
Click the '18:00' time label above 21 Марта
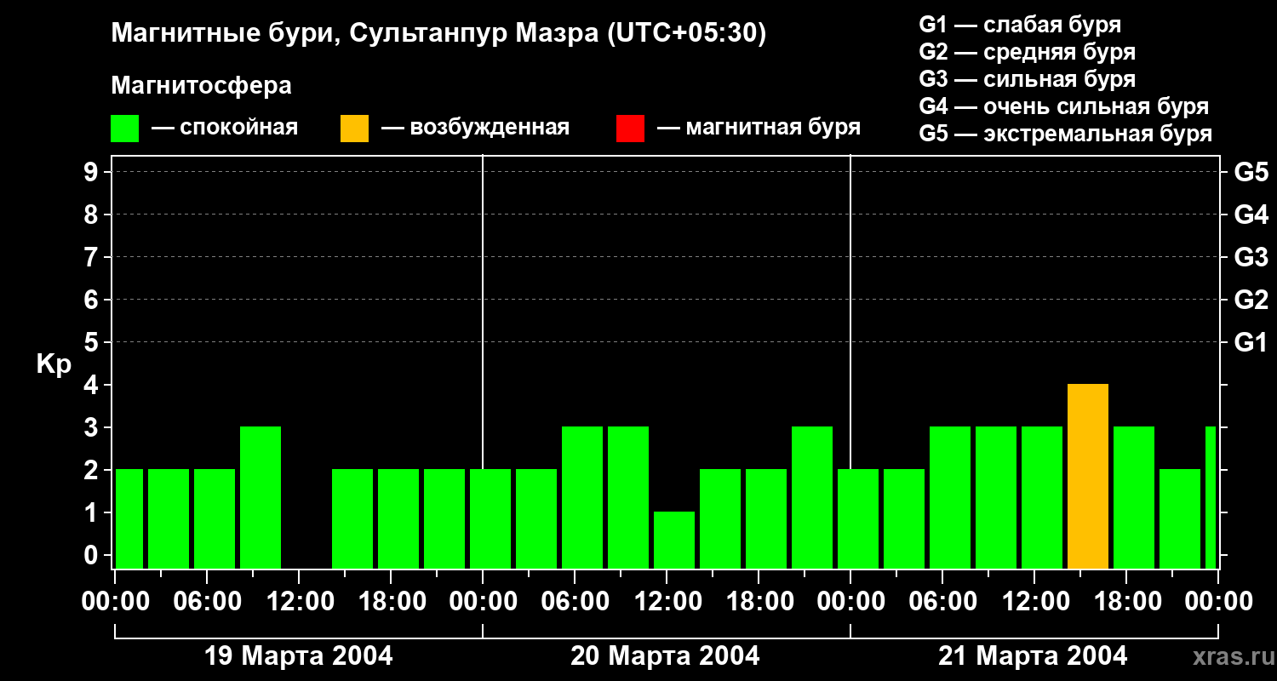[x=1126, y=602]
